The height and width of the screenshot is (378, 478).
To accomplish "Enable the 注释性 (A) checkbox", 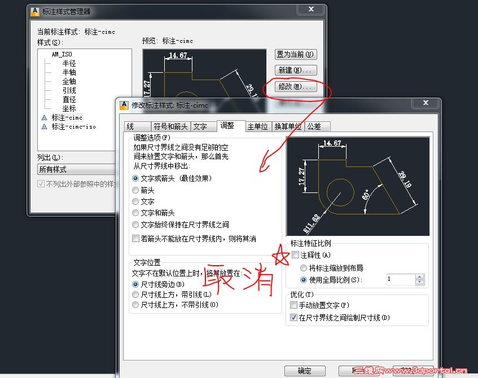I will coord(295,255).
